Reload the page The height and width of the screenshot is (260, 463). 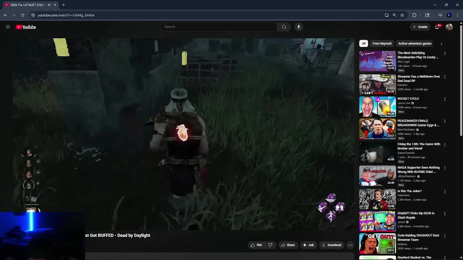point(22,15)
